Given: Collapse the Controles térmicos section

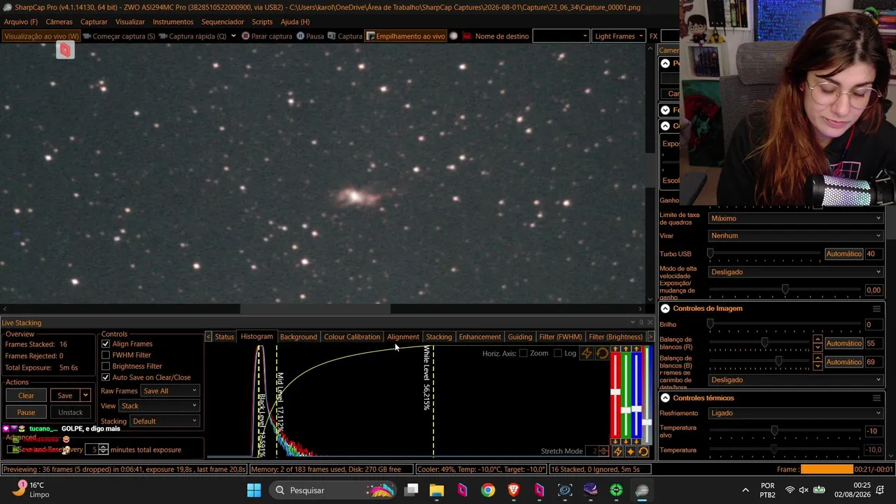Looking at the screenshot, I should [665, 398].
